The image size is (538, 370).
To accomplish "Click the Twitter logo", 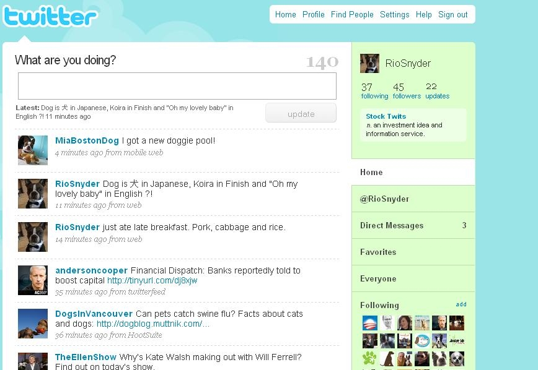I will coord(50,15).
